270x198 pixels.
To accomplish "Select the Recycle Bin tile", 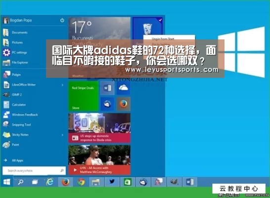I will [x=147, y=28].
